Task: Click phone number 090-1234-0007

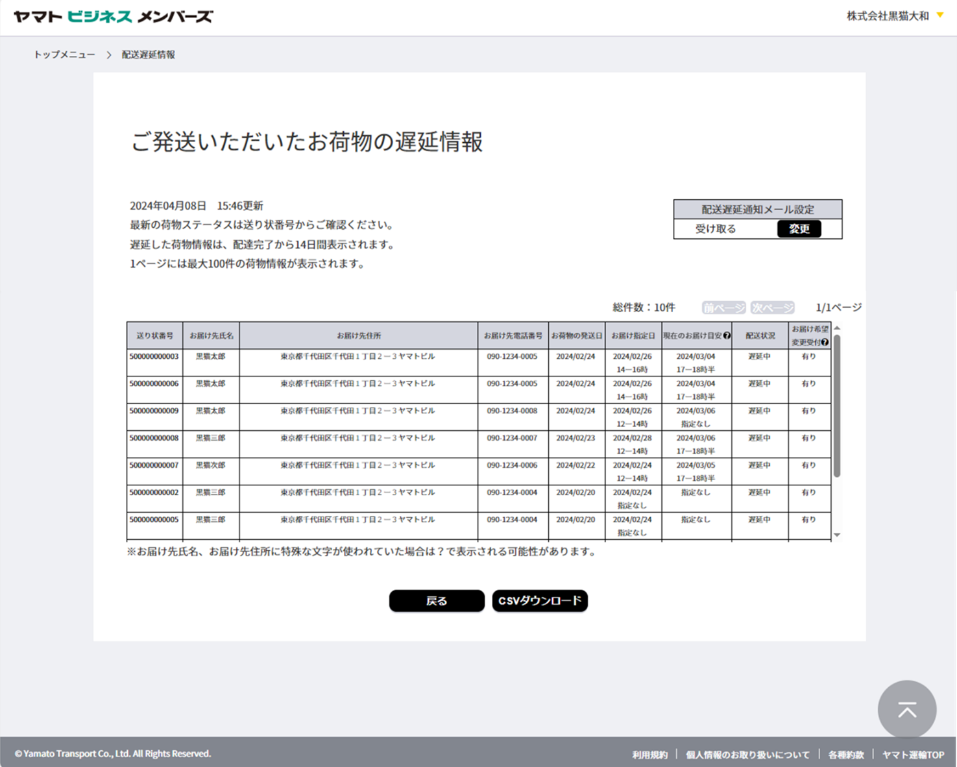Action: point(513,438)
